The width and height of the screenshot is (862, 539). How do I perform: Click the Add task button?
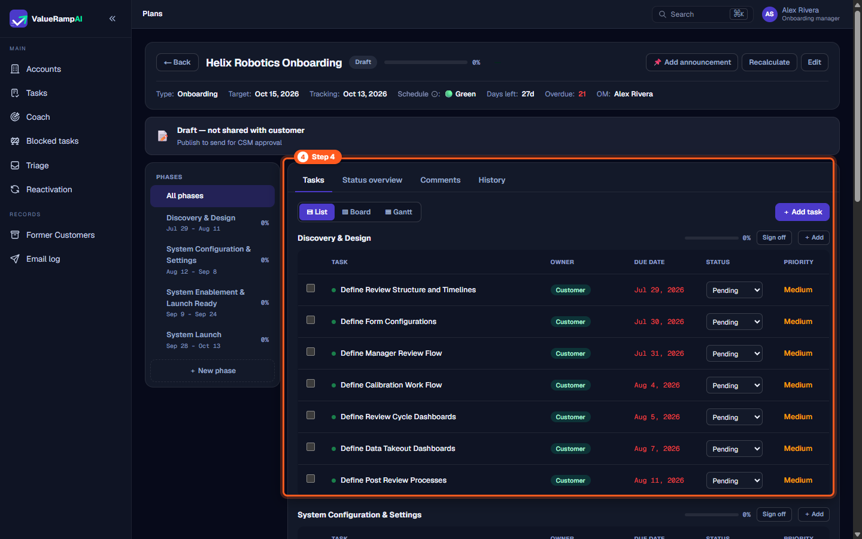click(x=802, y=212)
